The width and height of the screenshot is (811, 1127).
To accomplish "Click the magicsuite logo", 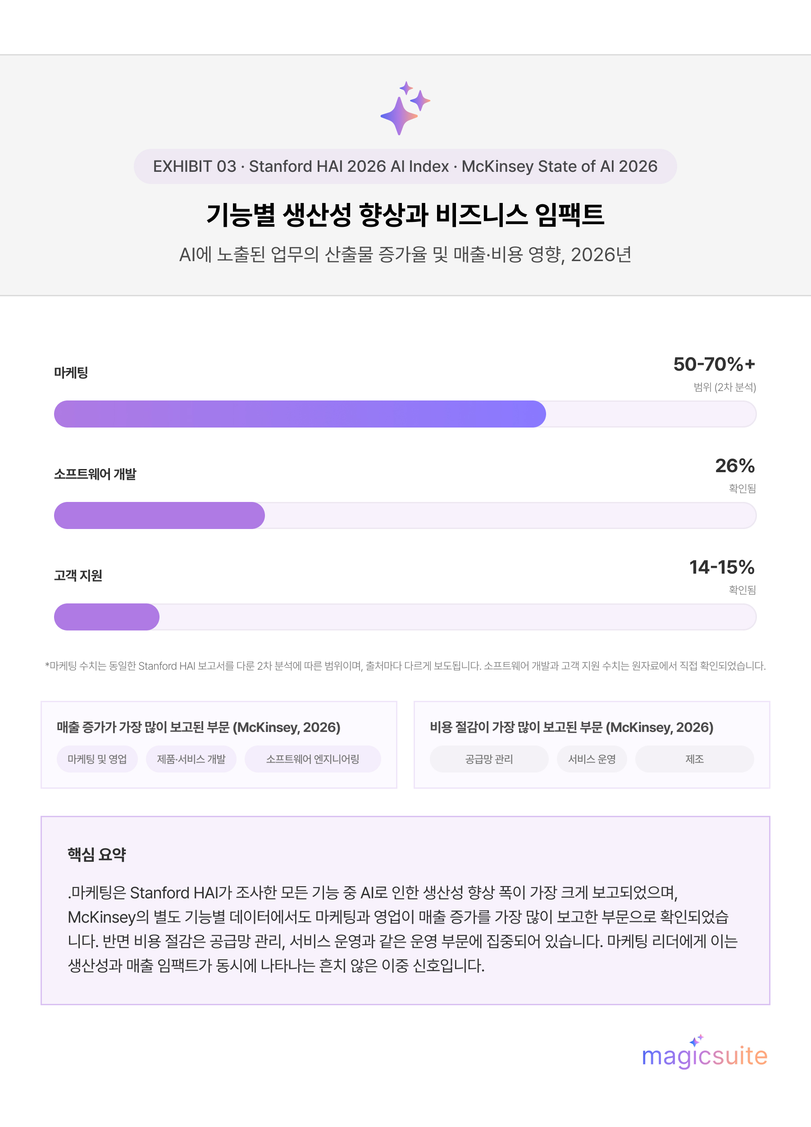I will click(704, 1052).
